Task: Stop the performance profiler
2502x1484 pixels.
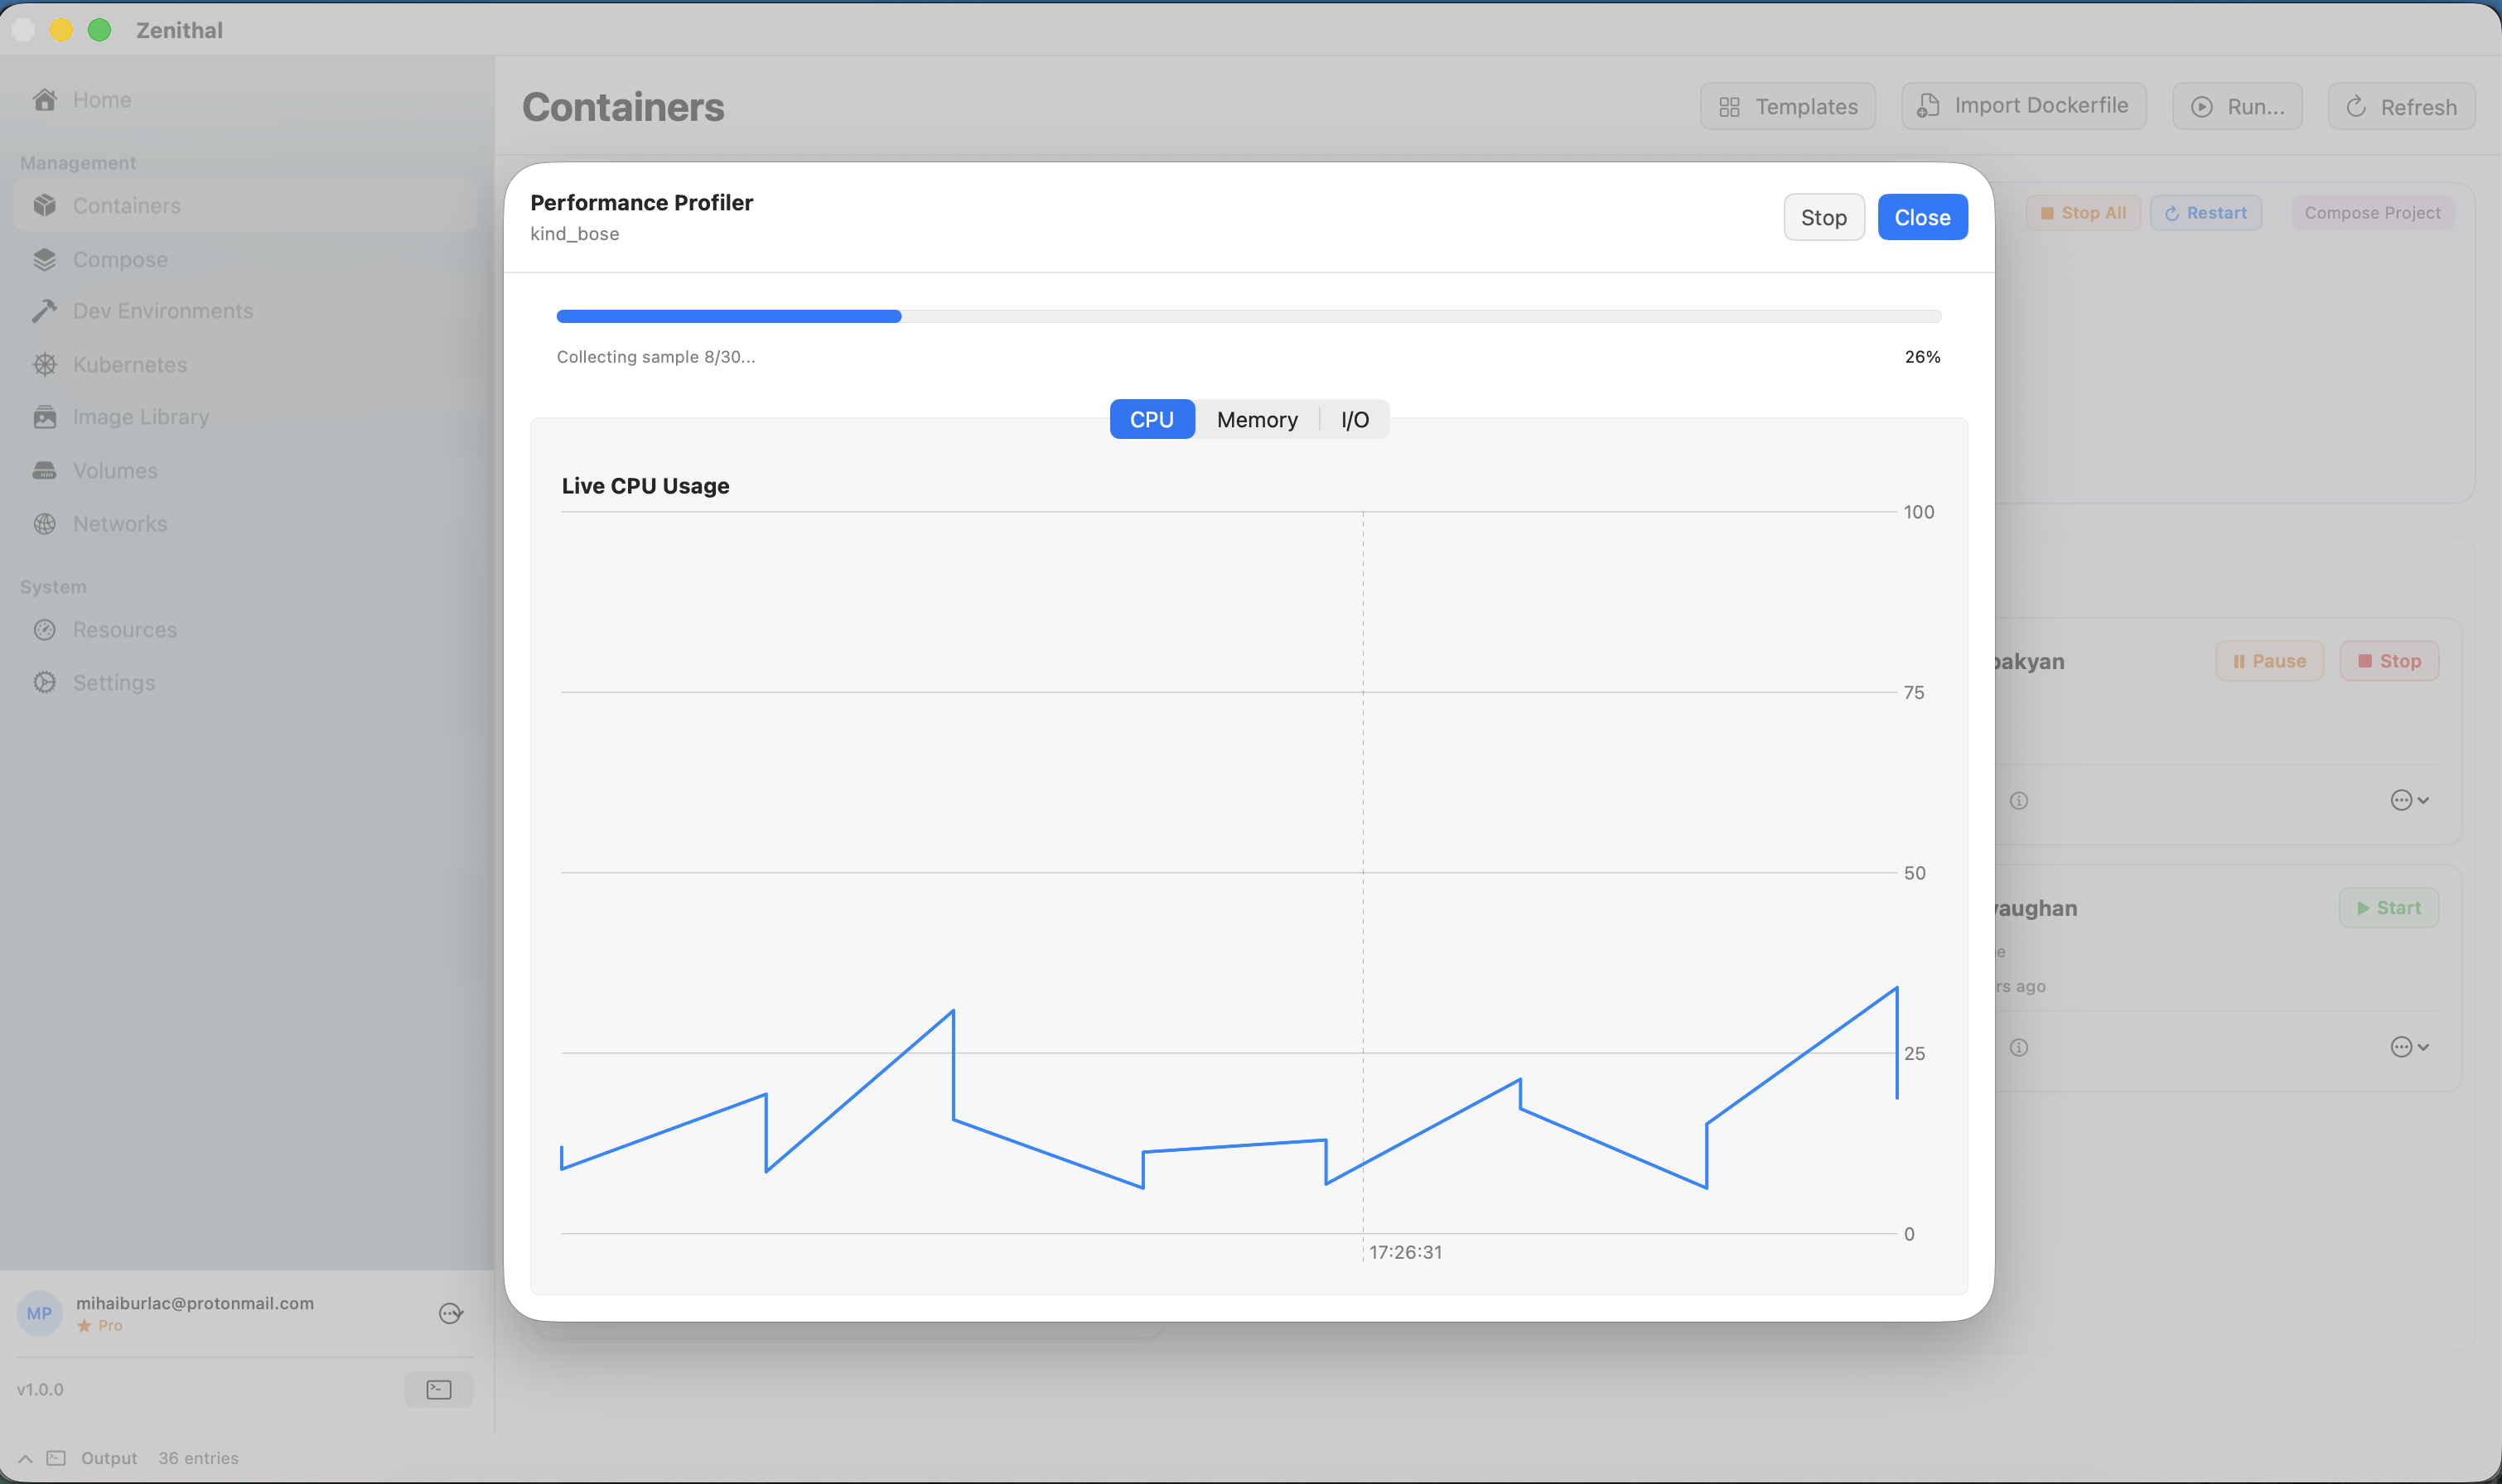Action: tap(1823, 218)
